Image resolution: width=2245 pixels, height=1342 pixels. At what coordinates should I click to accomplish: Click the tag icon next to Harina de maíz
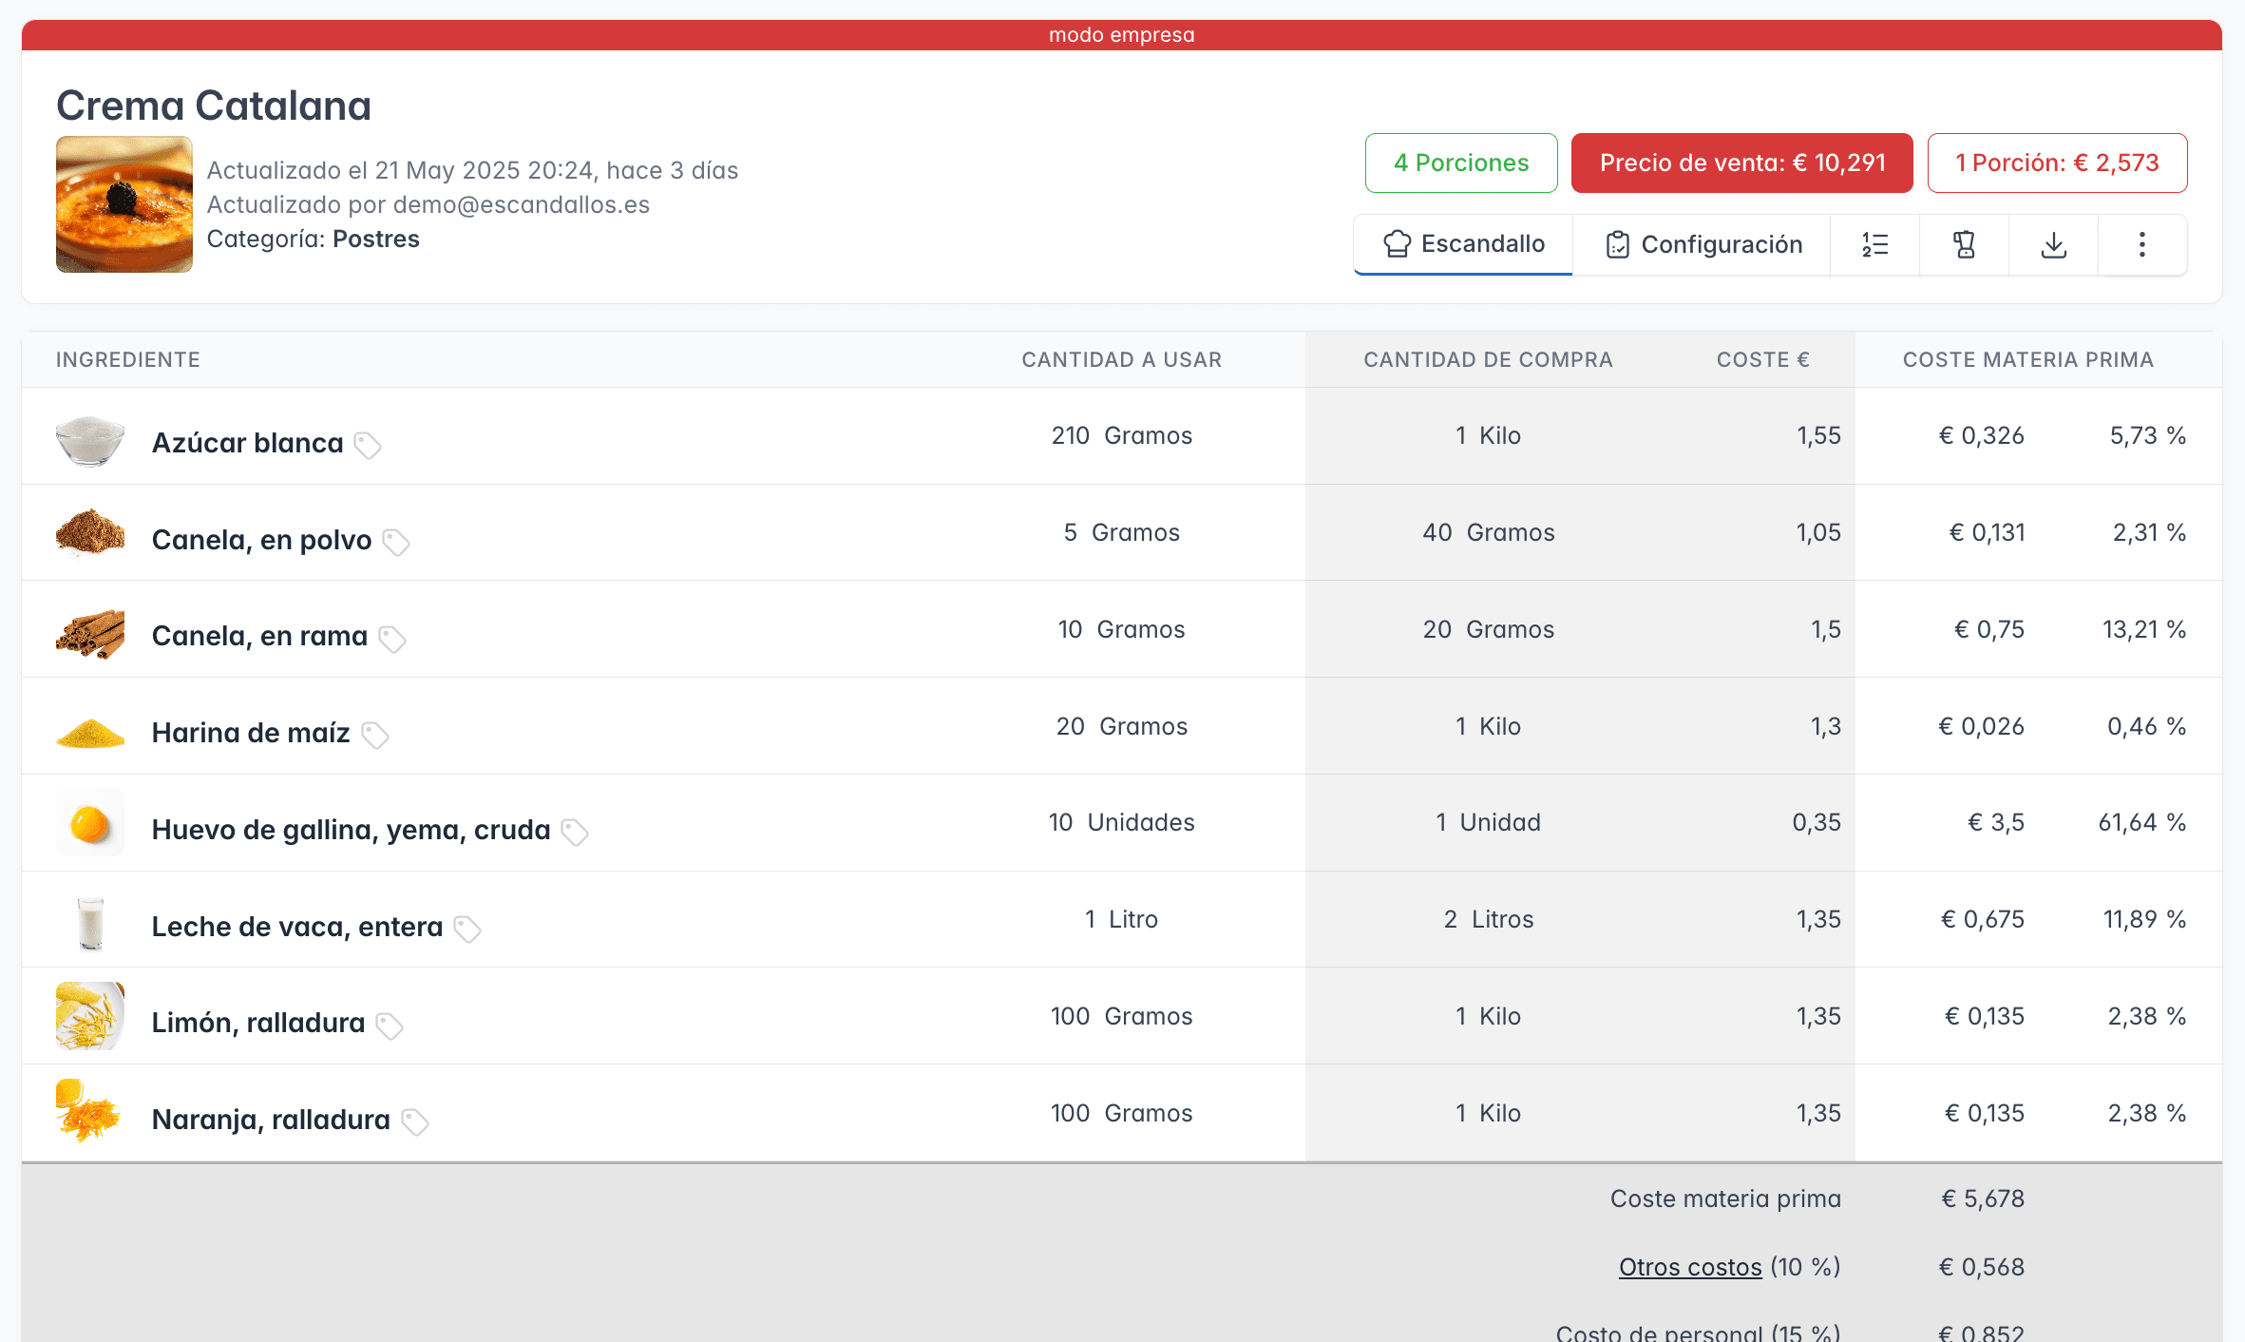click(375, 735)
